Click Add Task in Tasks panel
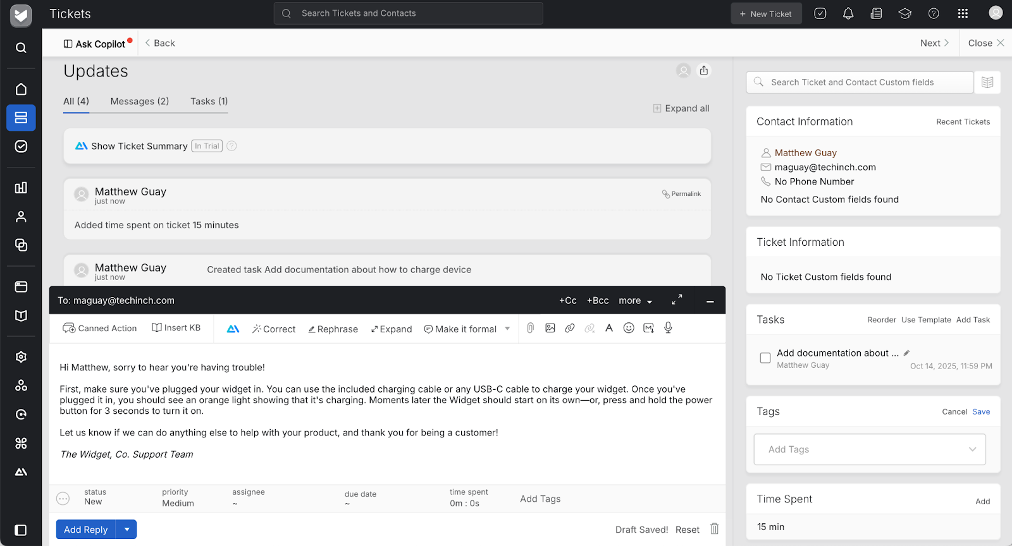 (973, 320)
